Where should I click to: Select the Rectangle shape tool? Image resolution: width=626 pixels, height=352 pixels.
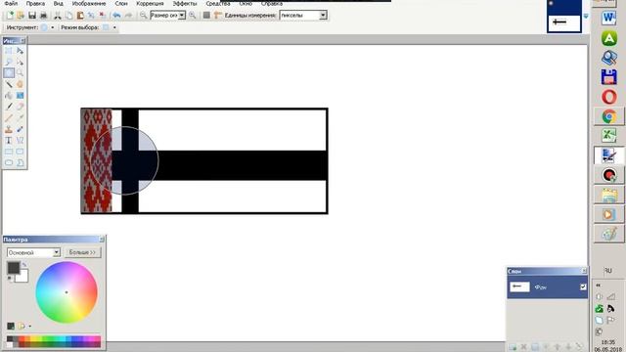pos(9,152)
